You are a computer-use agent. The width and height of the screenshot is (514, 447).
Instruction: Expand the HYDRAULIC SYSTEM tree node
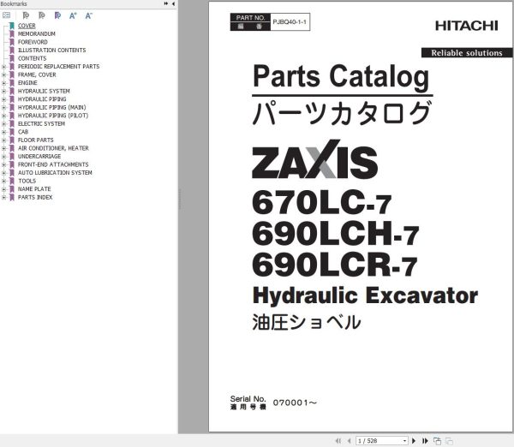pyautogui.click(x=4, y=92)
